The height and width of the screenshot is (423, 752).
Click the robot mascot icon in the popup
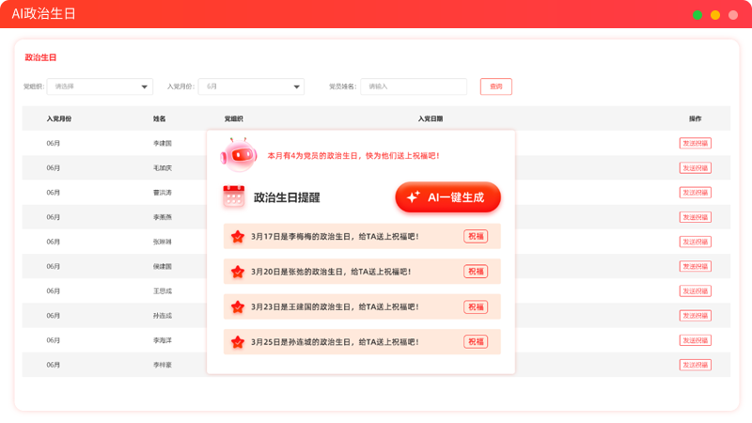coord(239,155)
